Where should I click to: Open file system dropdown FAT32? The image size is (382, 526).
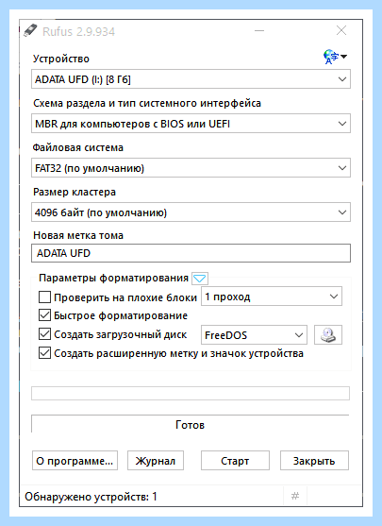[x=191, y=168]
